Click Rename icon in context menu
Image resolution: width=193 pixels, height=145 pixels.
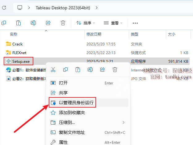coord(90,70)
